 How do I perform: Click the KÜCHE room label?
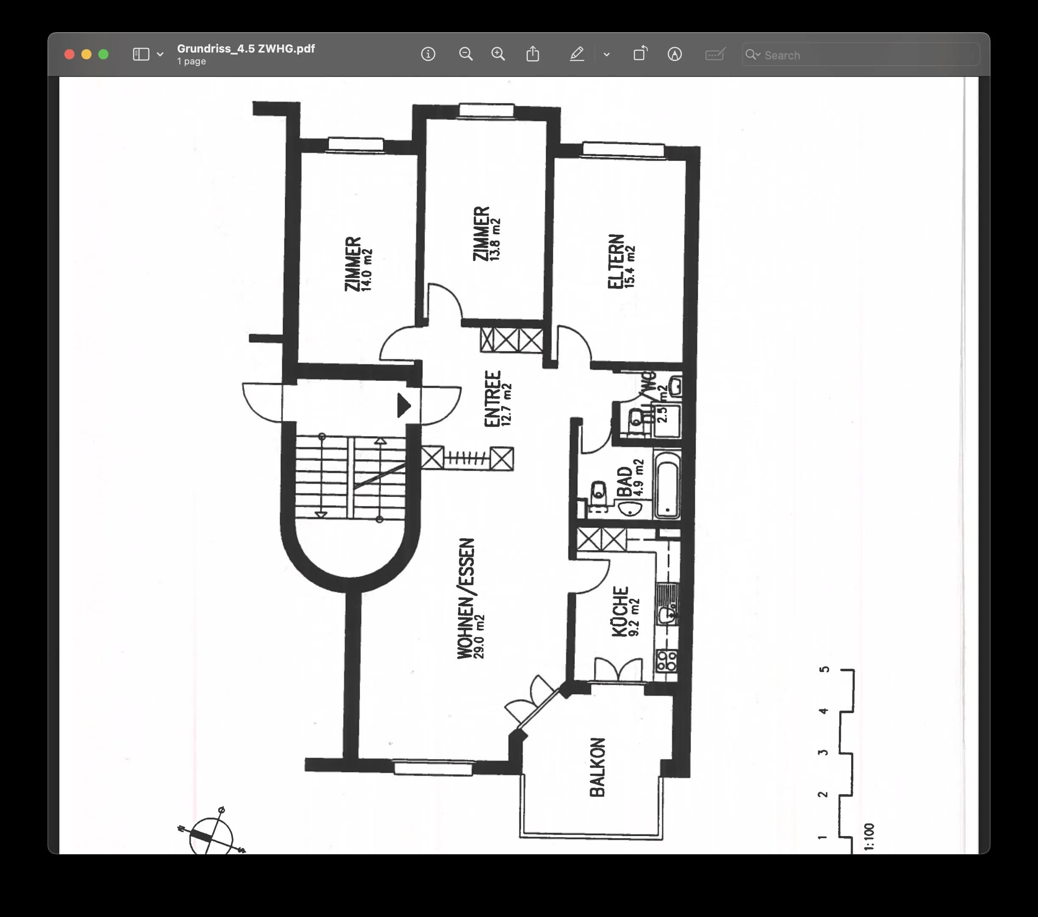coord(620,611)
